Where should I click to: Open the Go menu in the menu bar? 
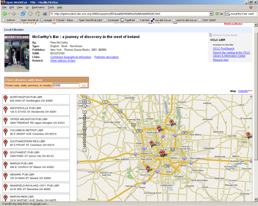tap(27, 7)
